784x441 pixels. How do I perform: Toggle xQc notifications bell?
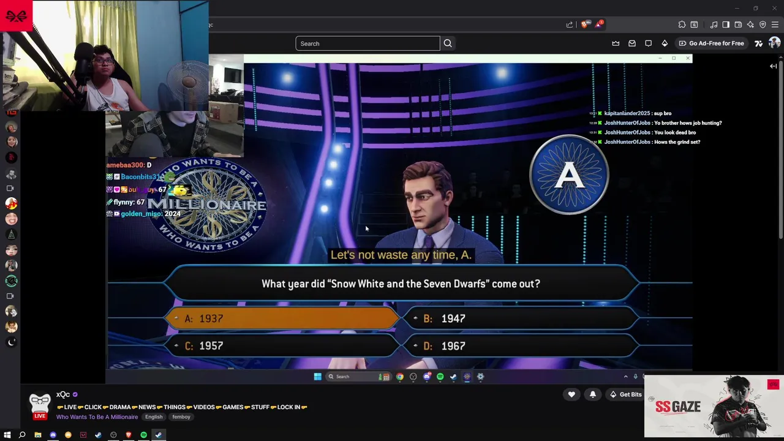click(x=593, y=394)
